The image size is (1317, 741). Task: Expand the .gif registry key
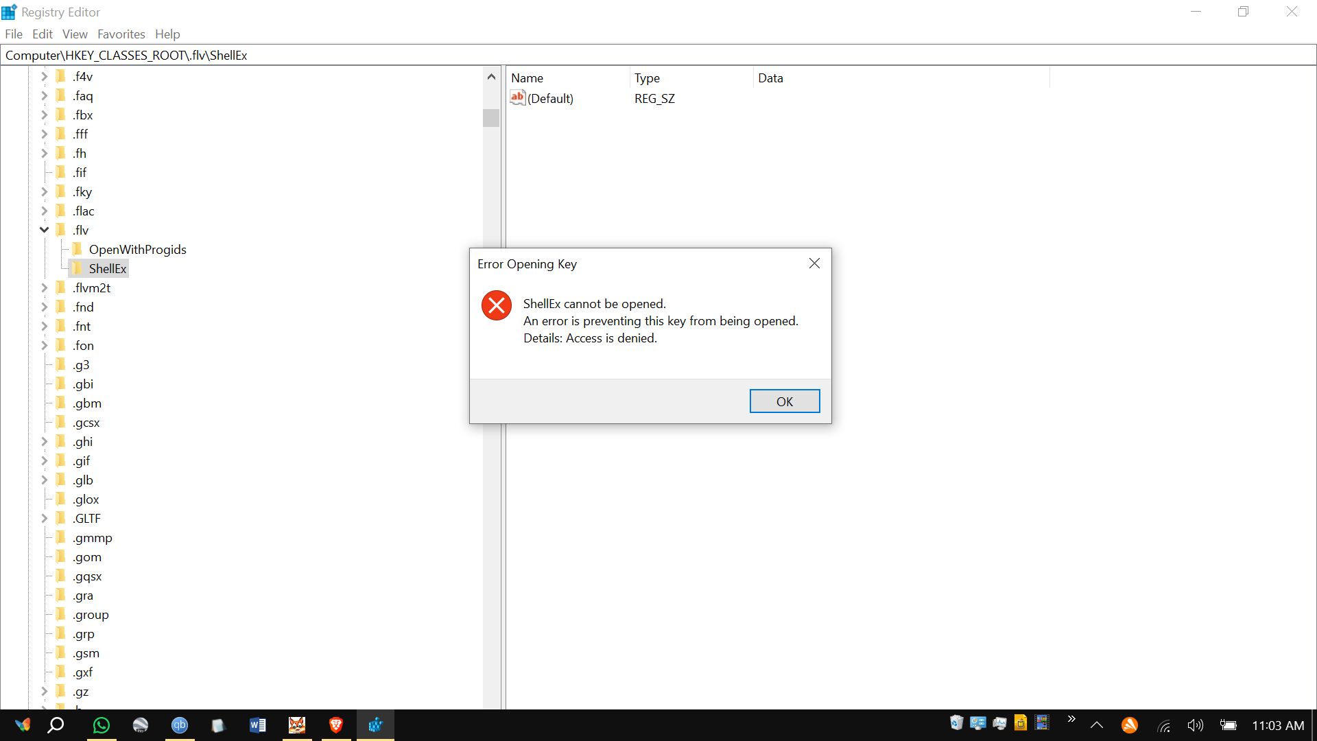click(x=44, y=460)
